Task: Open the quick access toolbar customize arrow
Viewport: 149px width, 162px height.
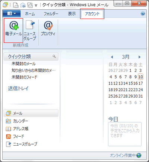Action: pyautogui.click(x=36, y=6)
